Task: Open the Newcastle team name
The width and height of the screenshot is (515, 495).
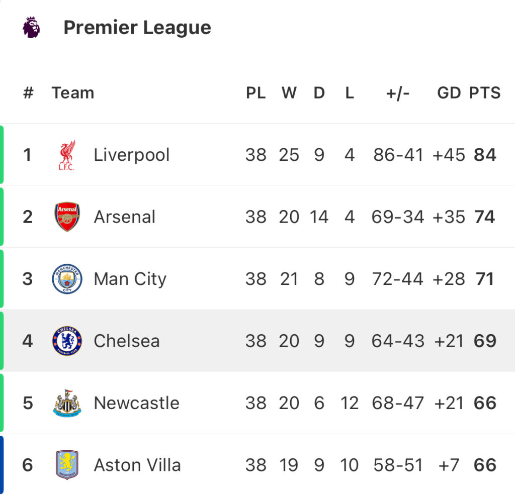Action: (137, 403)
